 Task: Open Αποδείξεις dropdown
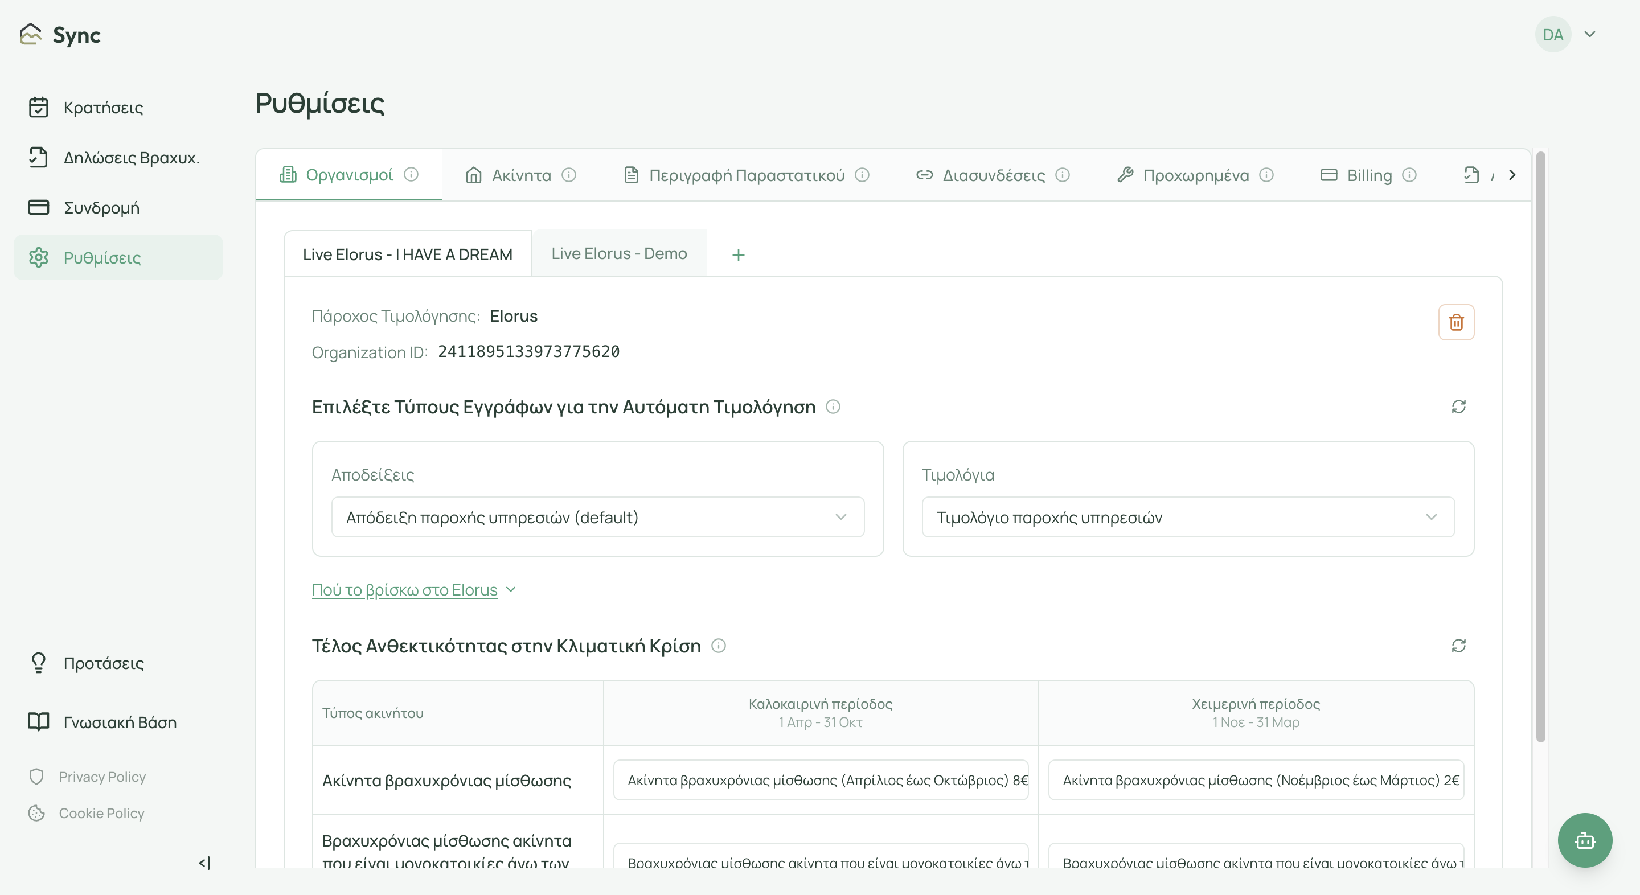click(x=598, y=517)
